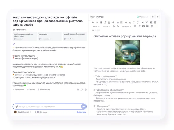Set Heading 1 style
174x130 pixels.
[126, 23]
